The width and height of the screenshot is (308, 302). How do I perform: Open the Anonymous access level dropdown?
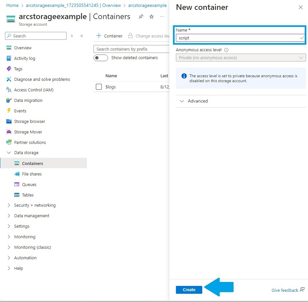tap(241, 58)
